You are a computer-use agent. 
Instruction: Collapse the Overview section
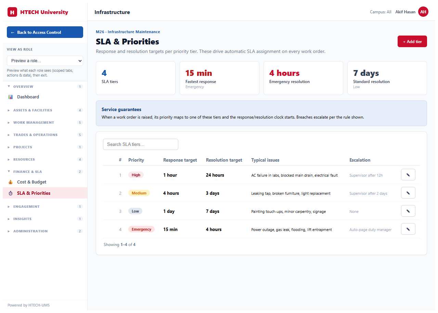45,87
